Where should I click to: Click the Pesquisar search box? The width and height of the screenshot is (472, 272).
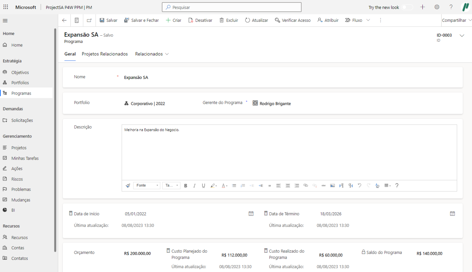coord(232,7)
